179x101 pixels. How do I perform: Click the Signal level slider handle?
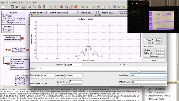pyautogui.click(x=165, y=78)
